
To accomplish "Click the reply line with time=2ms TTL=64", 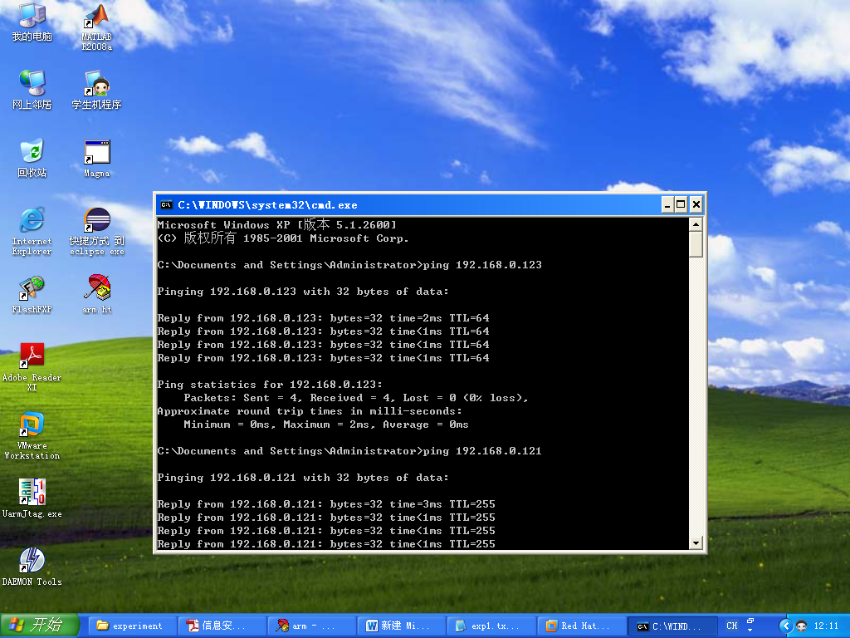I will click(x=324, y=318).
